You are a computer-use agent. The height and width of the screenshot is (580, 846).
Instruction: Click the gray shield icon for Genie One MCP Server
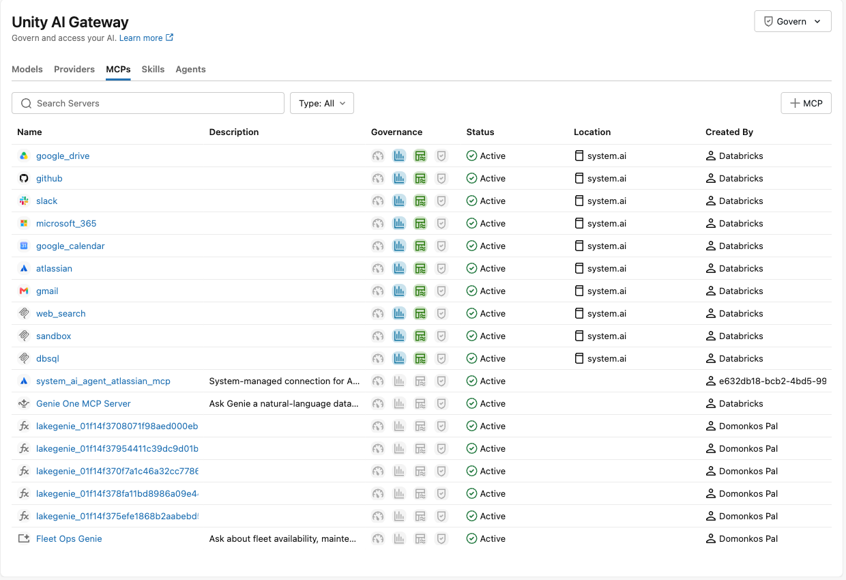(x=441, y=403)
